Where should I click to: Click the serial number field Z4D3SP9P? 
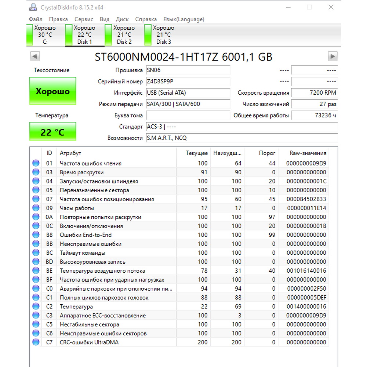click(188, 81)
